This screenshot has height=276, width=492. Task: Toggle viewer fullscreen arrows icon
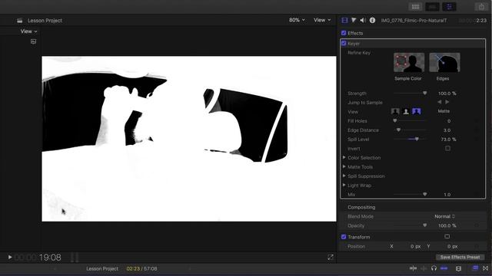(x=331, y=258)
